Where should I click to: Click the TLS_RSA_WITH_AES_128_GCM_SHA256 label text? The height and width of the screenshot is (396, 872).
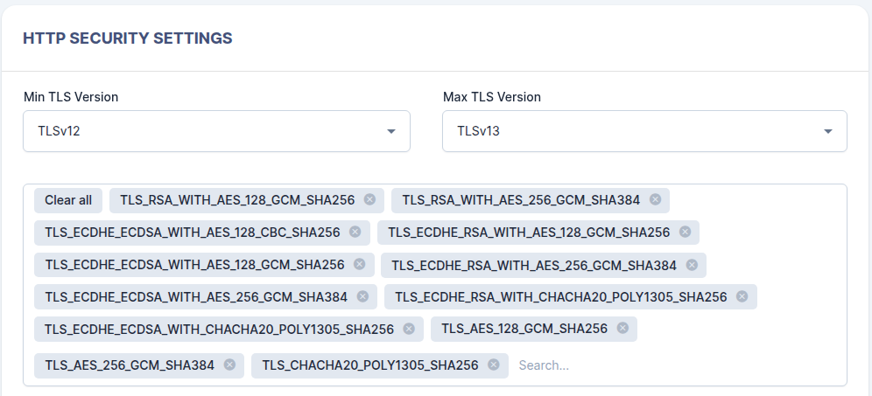click(x=237, y=200)
